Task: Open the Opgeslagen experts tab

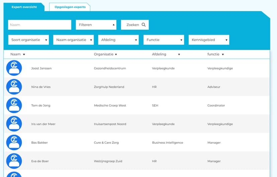Action: pyautogui.click(x=70, y=7)
